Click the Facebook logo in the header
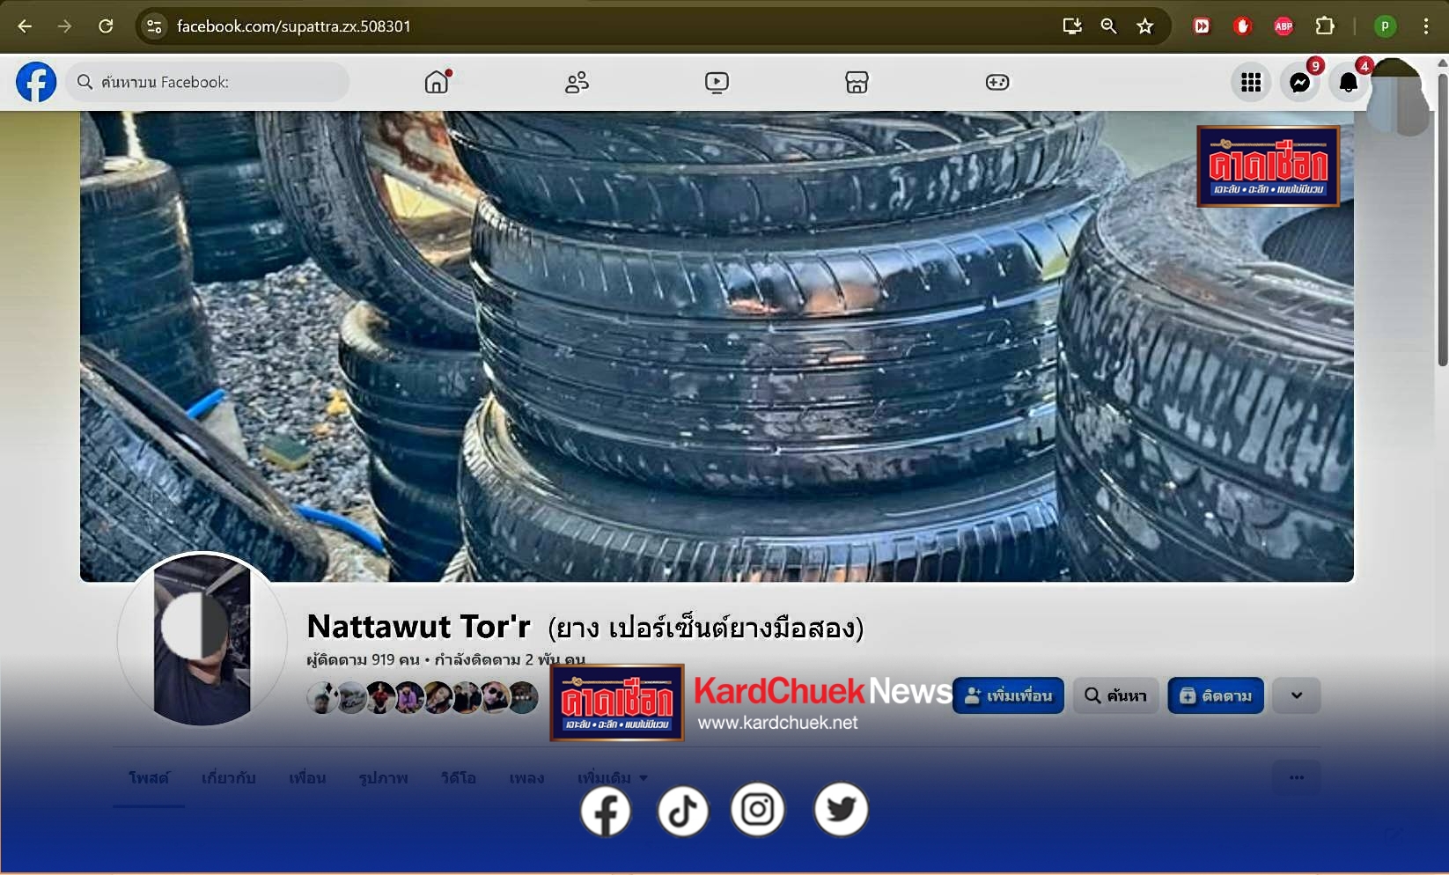Viewport: 1449px width, 875px height. [36, 82]
